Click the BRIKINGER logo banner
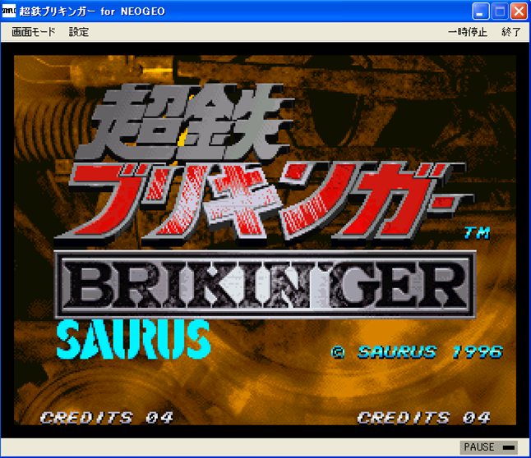The image size is (531, 458). pyautogui.click(x=265, y=285)
